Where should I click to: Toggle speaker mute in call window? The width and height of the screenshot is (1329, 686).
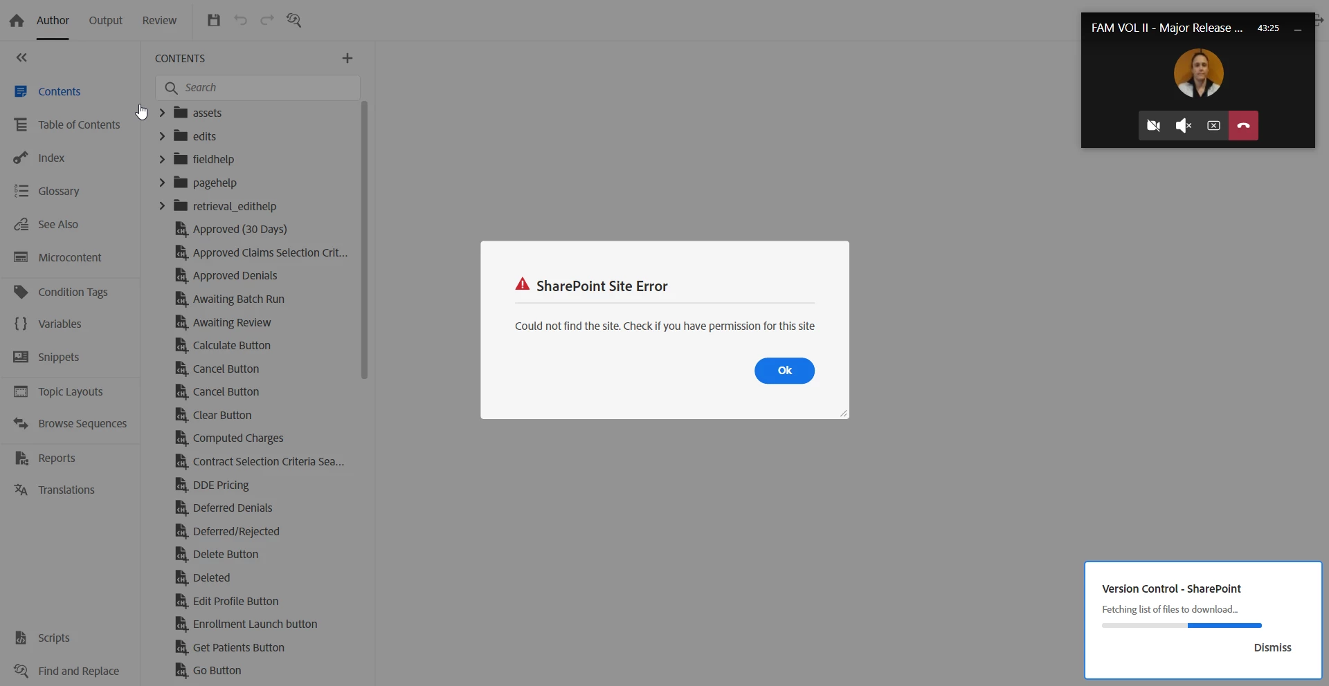(x=1184, y=126)
